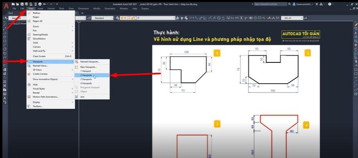358x158 pixels.
Task: Select the Move tool in right Modify toolbar
Action: pyautogui.click(x=356, y=45)
